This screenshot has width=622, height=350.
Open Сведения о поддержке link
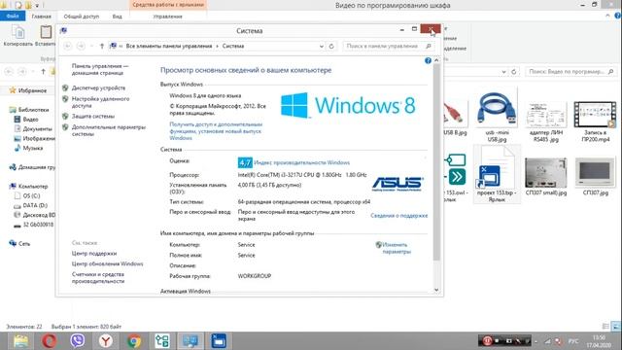coord(399,216)
